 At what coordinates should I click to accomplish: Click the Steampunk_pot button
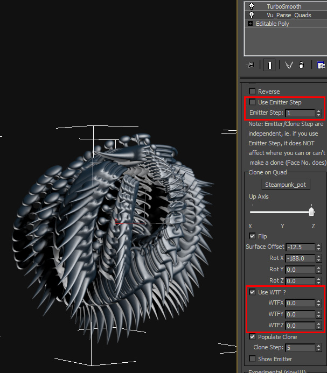click(x=286, y=185)
